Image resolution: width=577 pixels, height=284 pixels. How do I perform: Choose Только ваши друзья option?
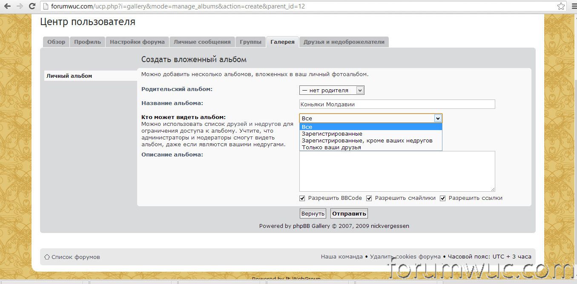331,148
